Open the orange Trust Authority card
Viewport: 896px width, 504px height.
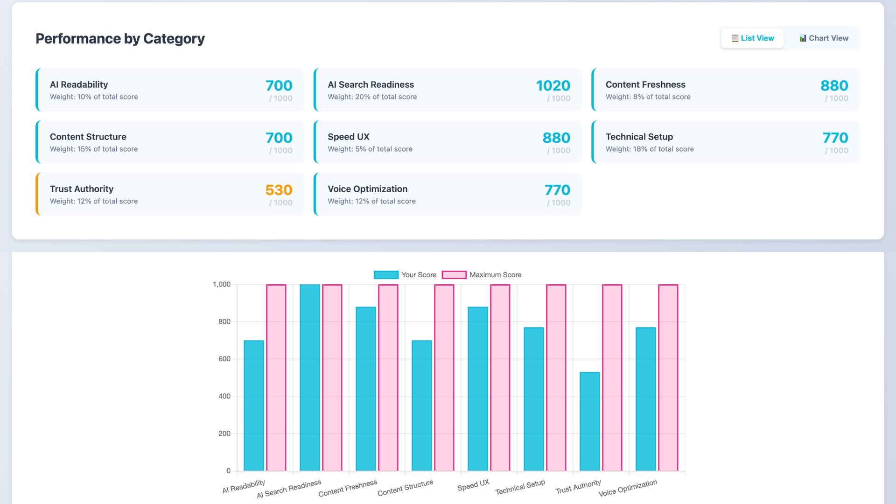pos(170,194)
